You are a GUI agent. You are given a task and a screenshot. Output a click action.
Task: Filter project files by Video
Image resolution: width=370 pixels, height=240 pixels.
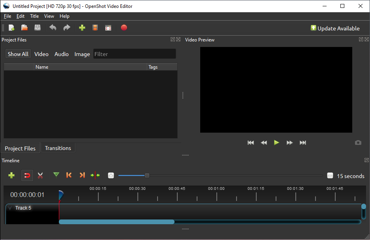[x=41, y=54]
